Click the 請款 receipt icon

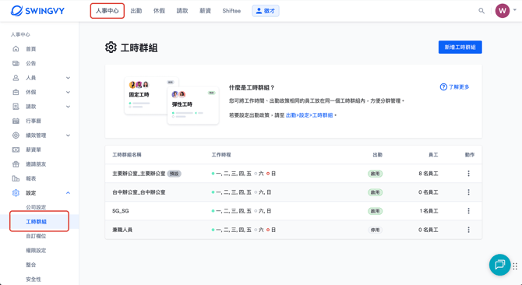[x=16, y=107]
